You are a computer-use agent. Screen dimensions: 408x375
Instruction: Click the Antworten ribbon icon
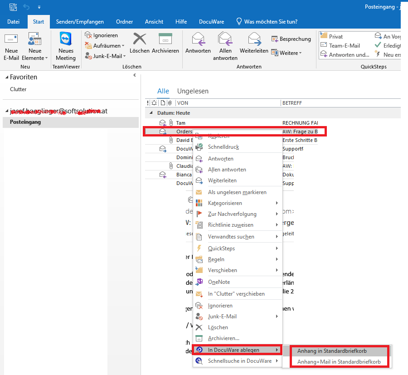tap(198, 39)
